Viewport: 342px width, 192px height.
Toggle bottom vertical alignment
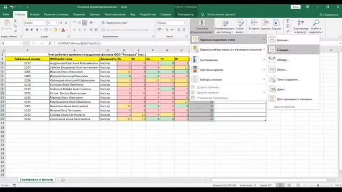click(84, 22)
